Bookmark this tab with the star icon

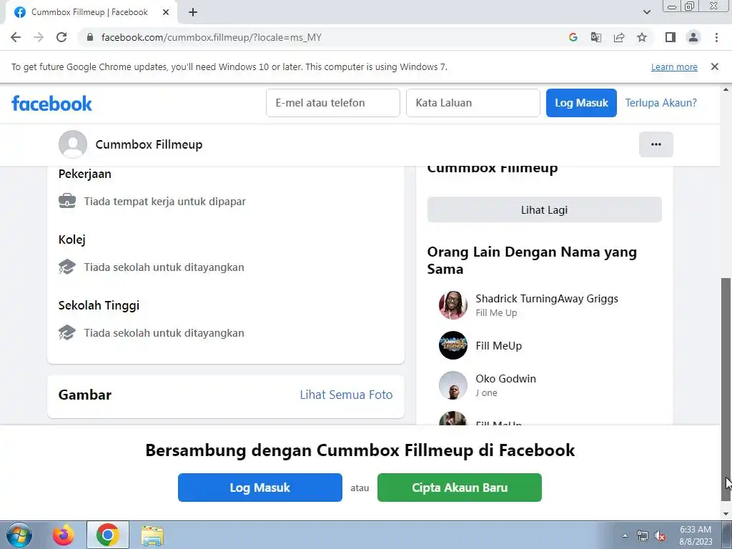(x=642, y=37)
